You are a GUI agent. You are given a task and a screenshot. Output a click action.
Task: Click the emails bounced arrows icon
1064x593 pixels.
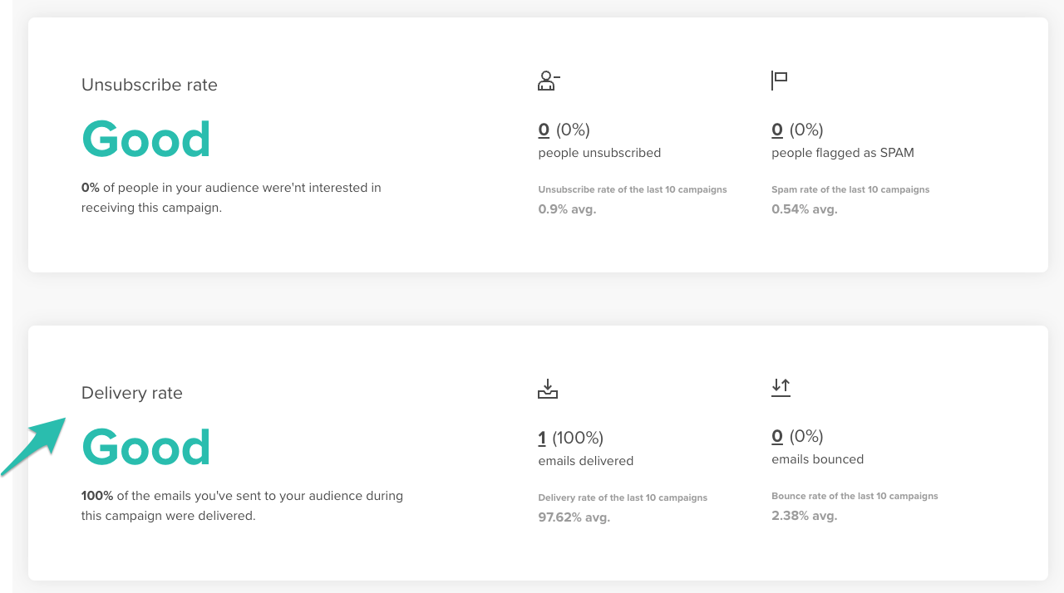[781, 387]
